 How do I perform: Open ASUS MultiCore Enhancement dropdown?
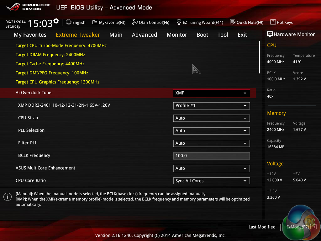coord(212,169)
